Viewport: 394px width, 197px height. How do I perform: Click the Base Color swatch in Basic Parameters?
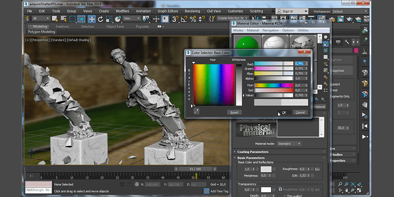[266, 169]
